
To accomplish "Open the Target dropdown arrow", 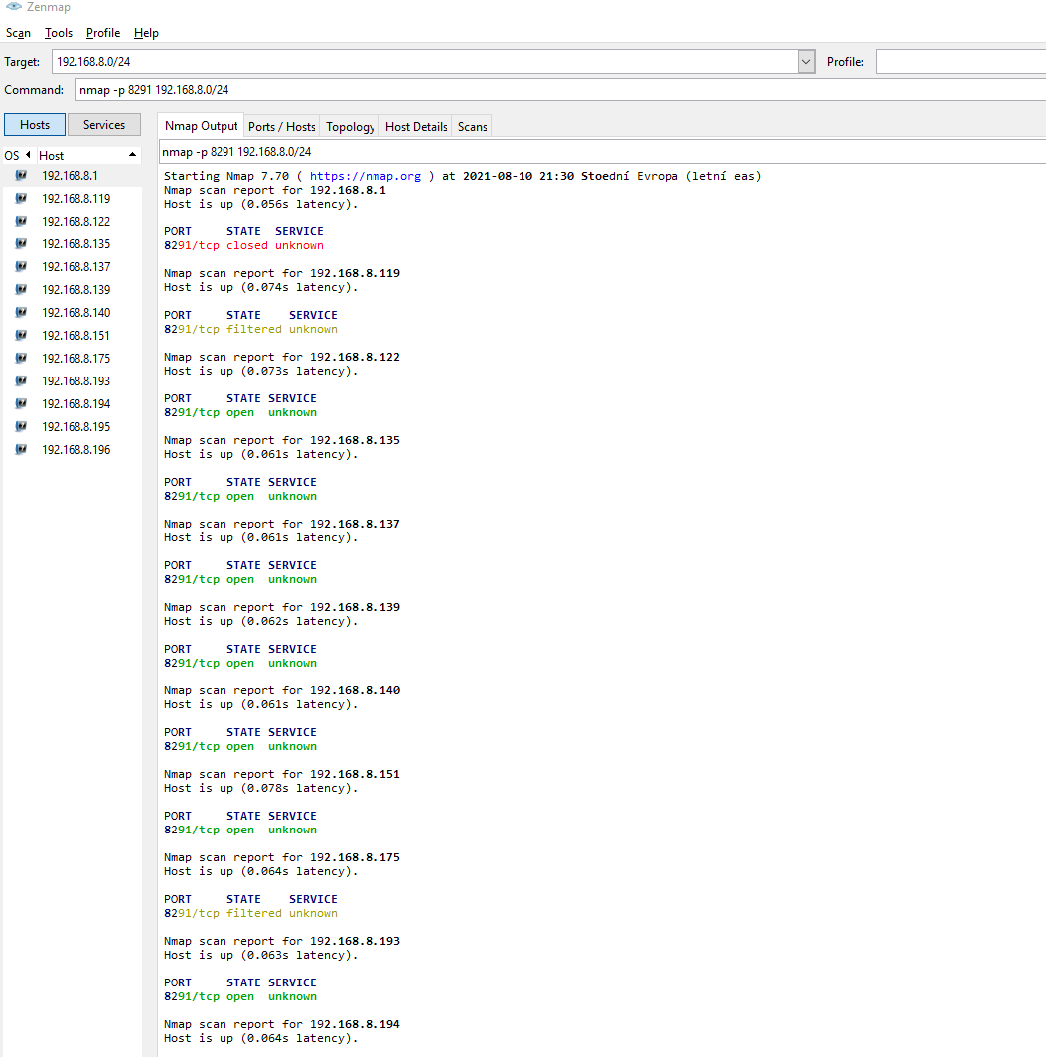I will (806, 62).
